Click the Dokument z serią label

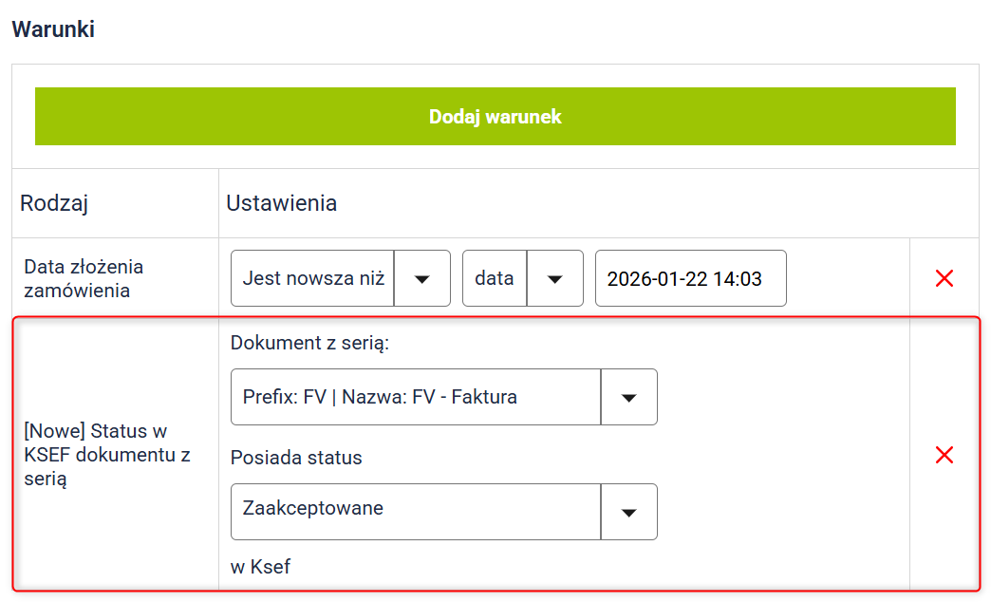(309, 343)
